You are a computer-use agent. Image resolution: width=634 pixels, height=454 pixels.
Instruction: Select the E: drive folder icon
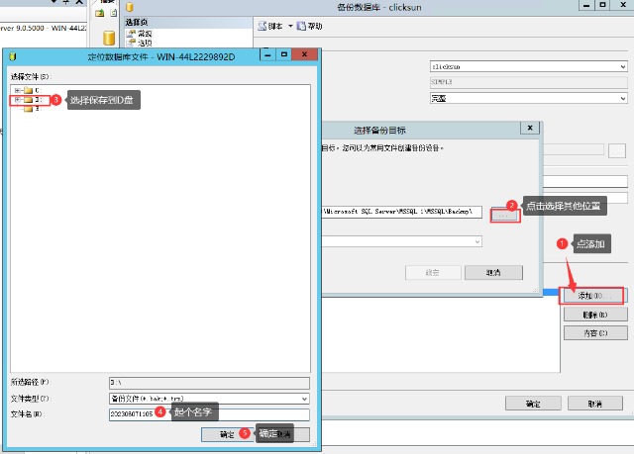28,109
